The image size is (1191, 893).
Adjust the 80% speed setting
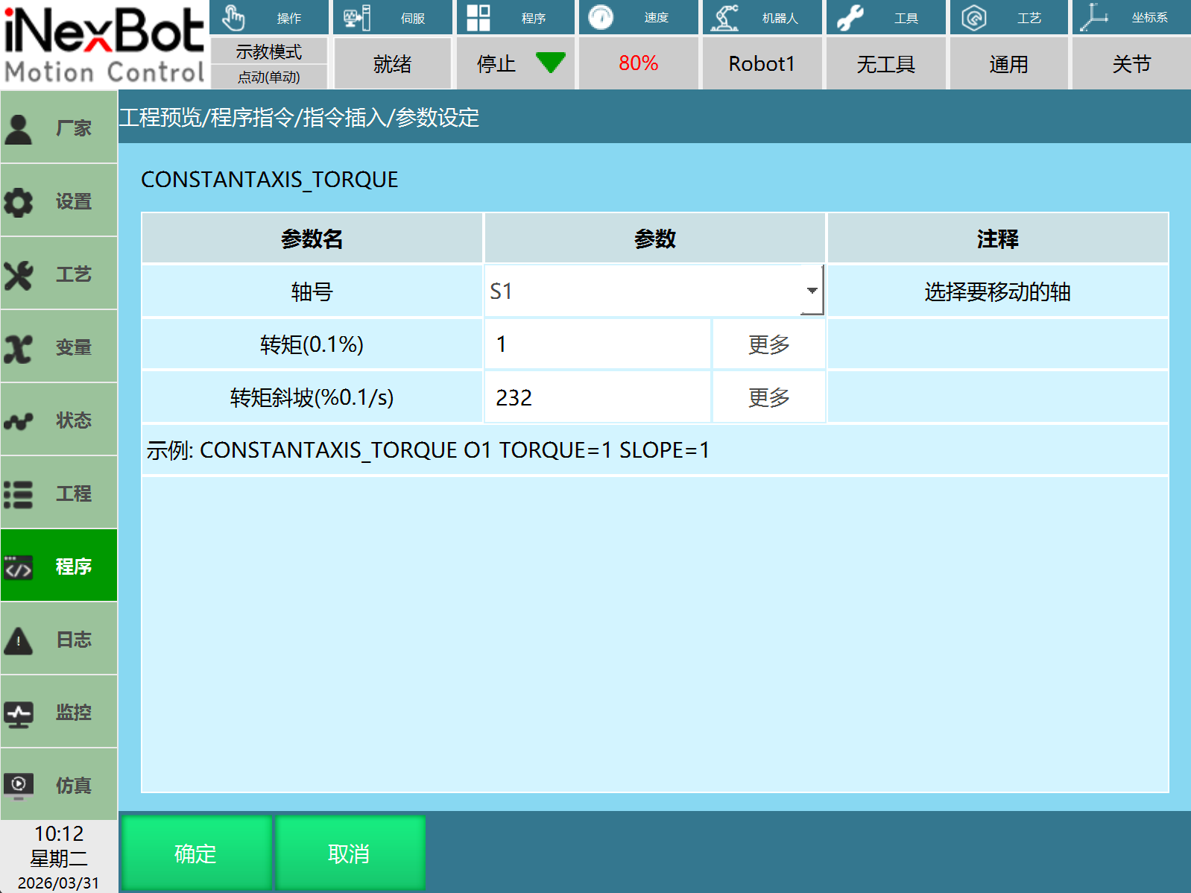(639, 63)
